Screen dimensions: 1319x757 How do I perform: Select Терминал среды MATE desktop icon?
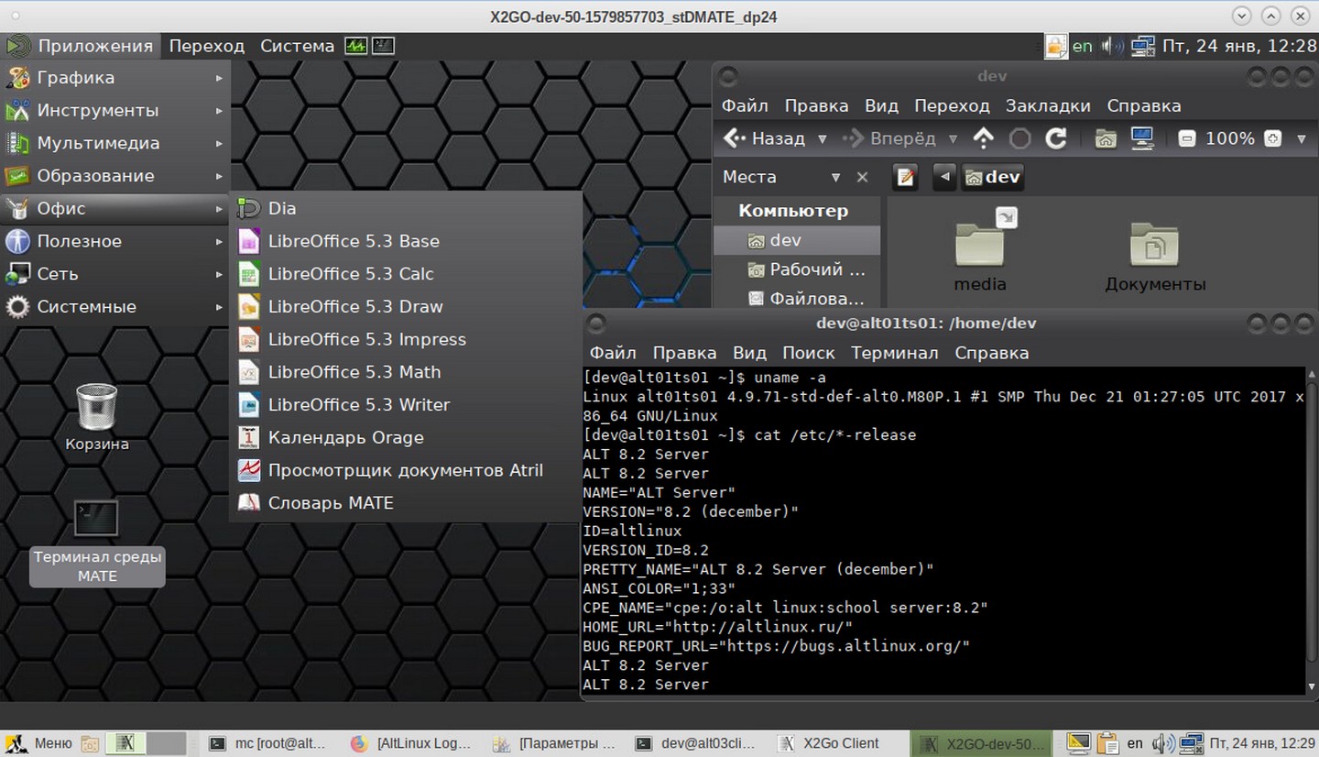[97, 543]
